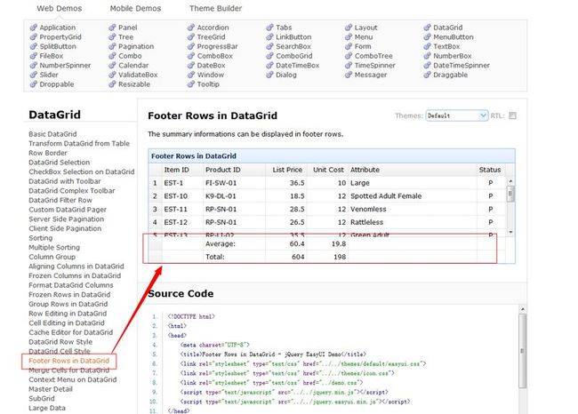Open the Row Border demo
Screen dimensions: 578x414
point(48,153)
